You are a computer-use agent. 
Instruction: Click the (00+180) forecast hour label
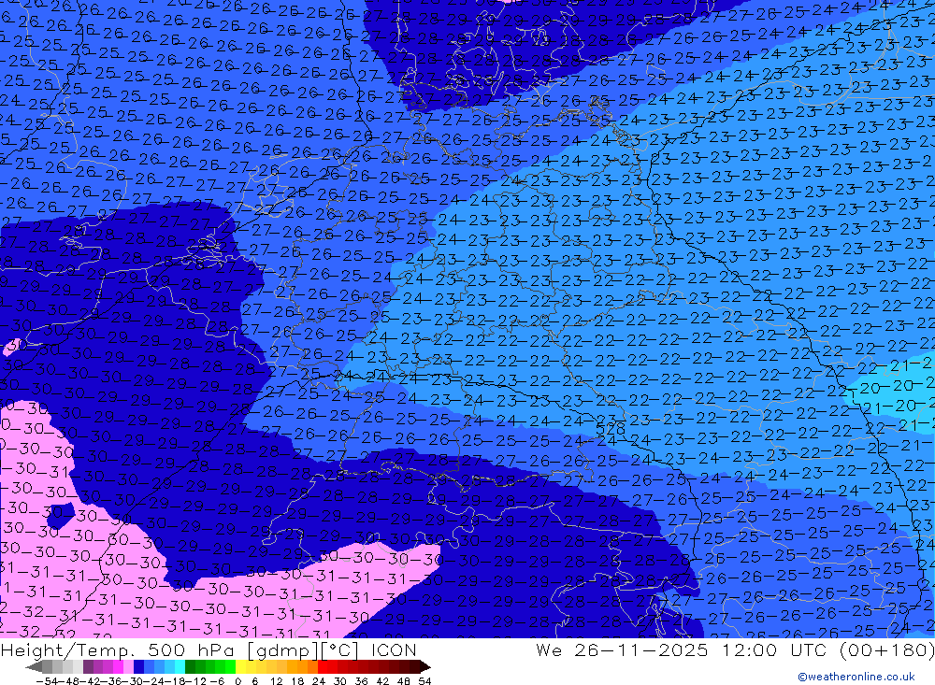tap(886, 649)
